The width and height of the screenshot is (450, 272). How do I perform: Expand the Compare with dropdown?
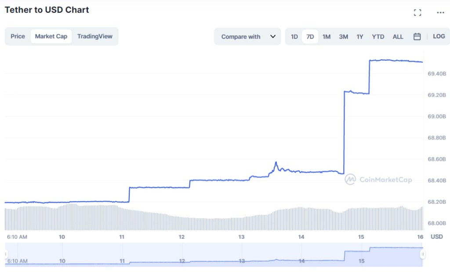247,36
